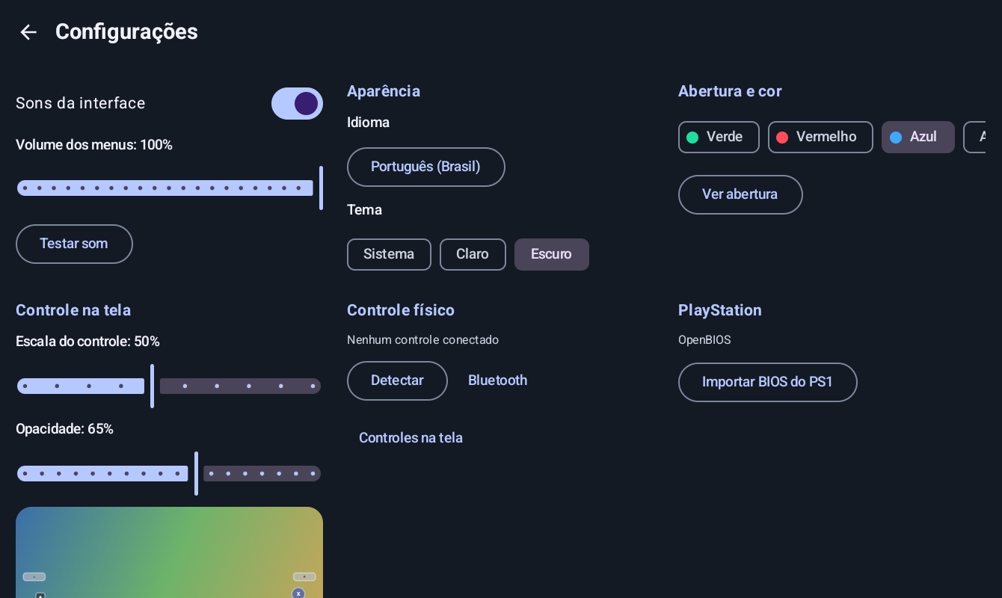The image size is (1002, 598).
Task: Click the Configurações page title
Action: (x=126, y=32)
